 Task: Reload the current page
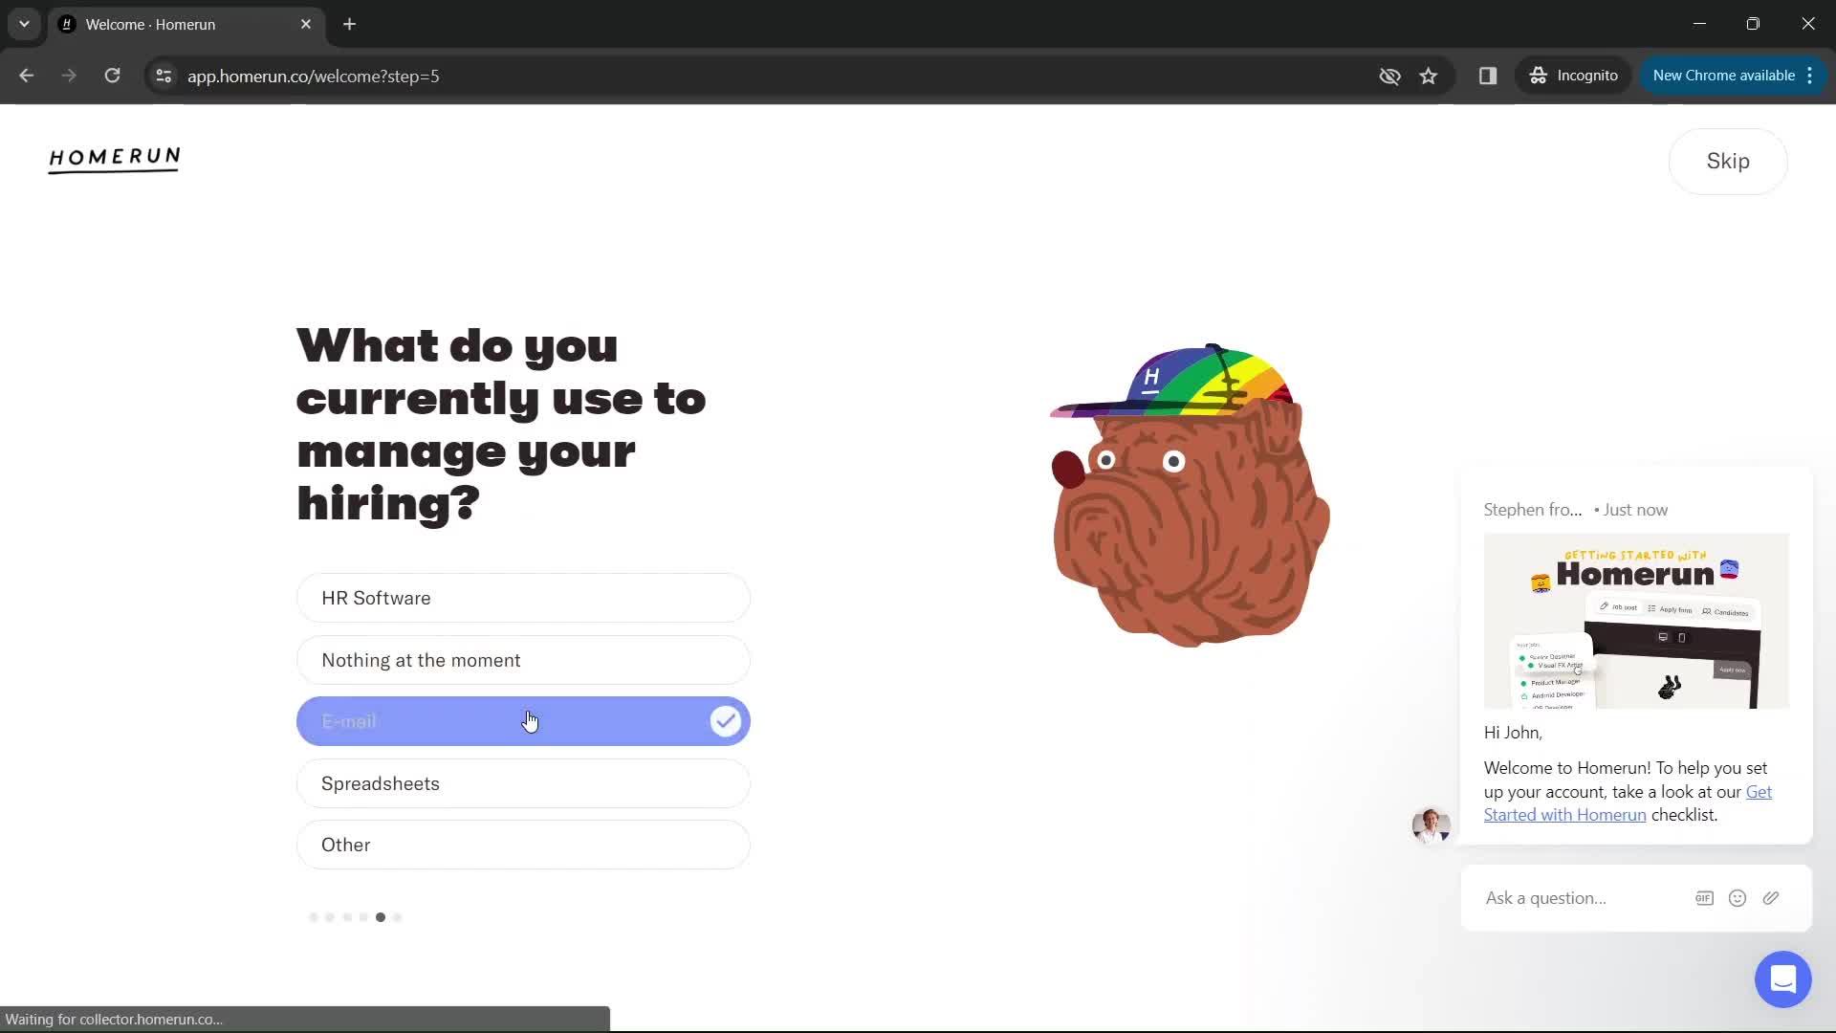pos(112,76)
